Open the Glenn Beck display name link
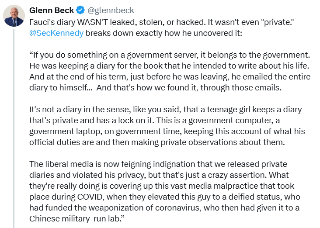320x228 pixels. click(x=52, y=10)
